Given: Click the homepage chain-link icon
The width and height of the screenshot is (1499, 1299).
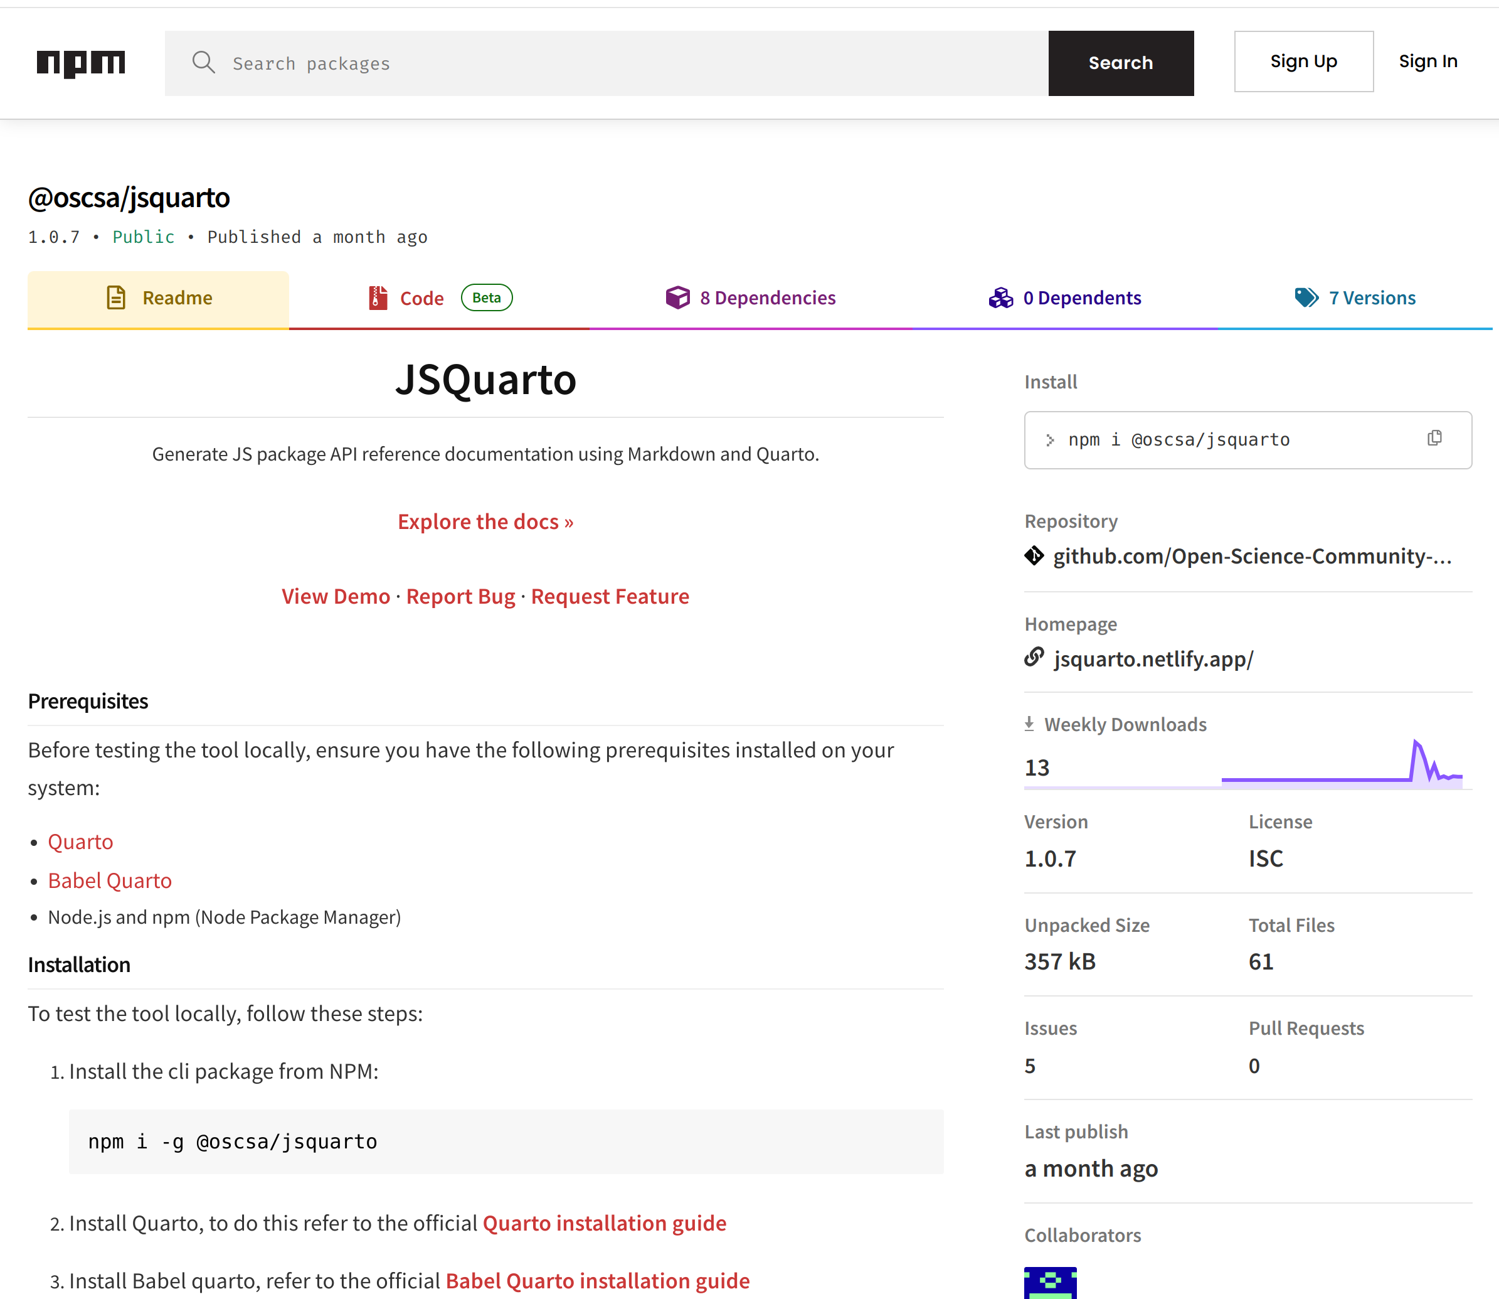Looking at the screenshot, I should point(1034,657).
